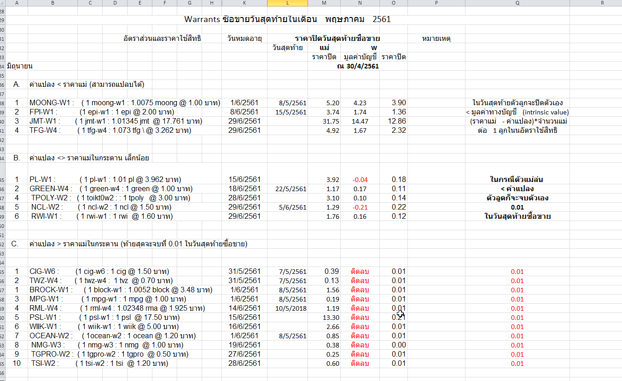Image resolution: width=622 pixels, height=381 pixels.
Task: Click the มูลค่าบัญชี heading cell
Action: tap(360, 57)
